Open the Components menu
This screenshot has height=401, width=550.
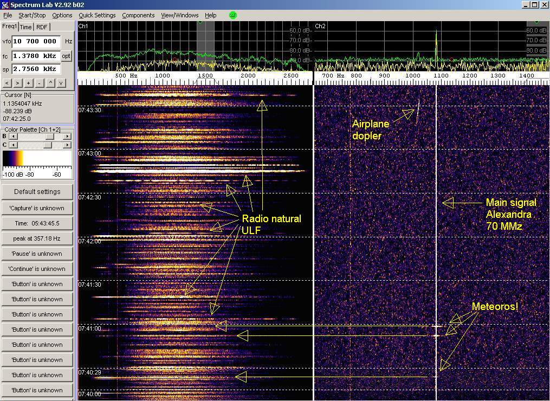pos(138,15)
